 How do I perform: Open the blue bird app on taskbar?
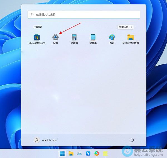click(88, 153)
